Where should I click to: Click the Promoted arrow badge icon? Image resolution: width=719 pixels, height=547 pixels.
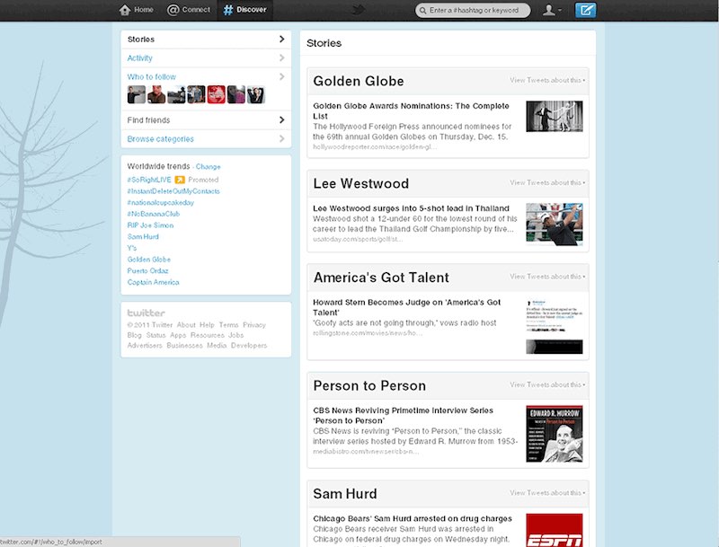point(180,180)
